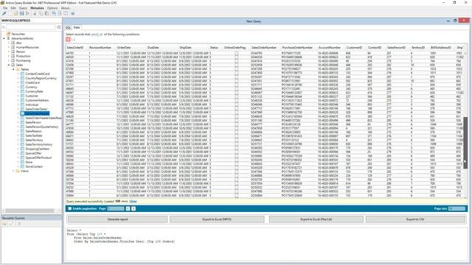Click the pencil icon in the main toolbar
Screen dimensions: 472x265
click(x=4, y=13)
